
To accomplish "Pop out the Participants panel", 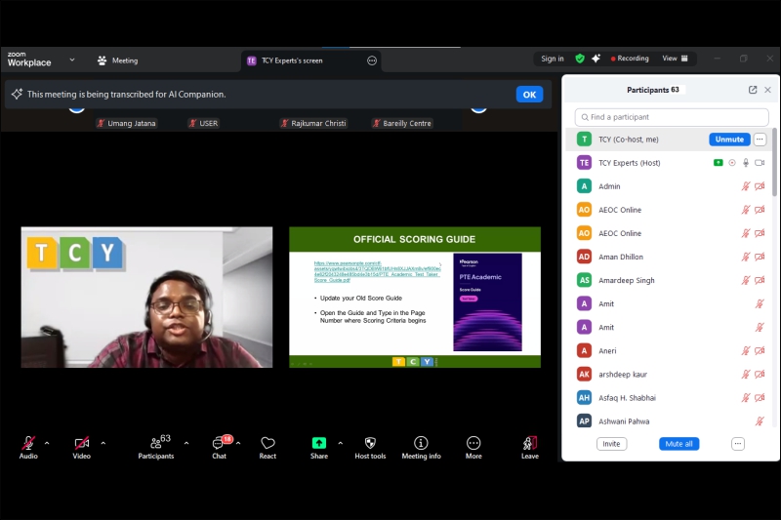I will point(753,90).
